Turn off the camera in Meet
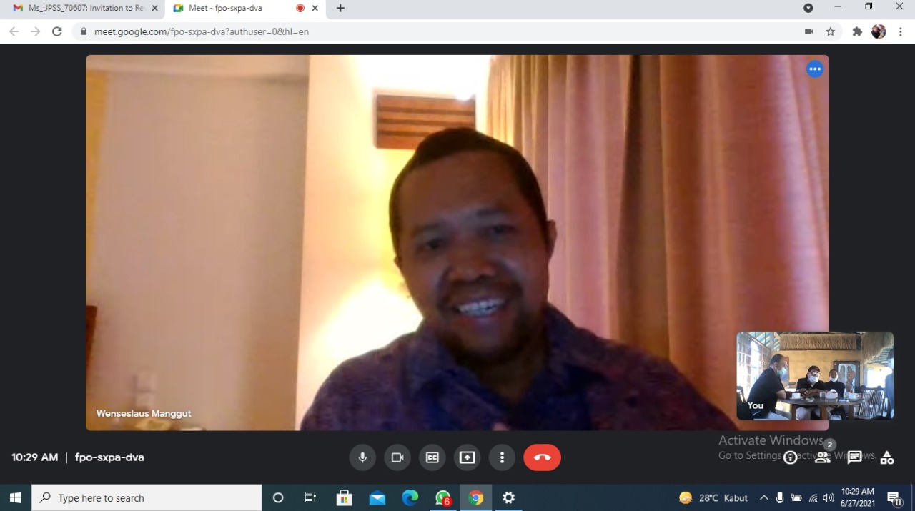 click(x=397, y=457)
